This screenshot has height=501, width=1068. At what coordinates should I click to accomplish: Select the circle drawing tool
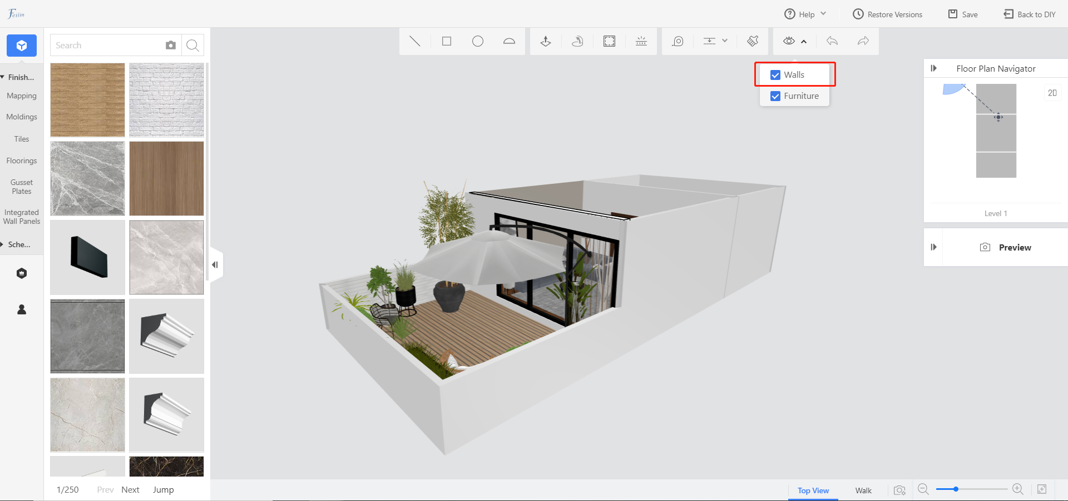(478, 41)
